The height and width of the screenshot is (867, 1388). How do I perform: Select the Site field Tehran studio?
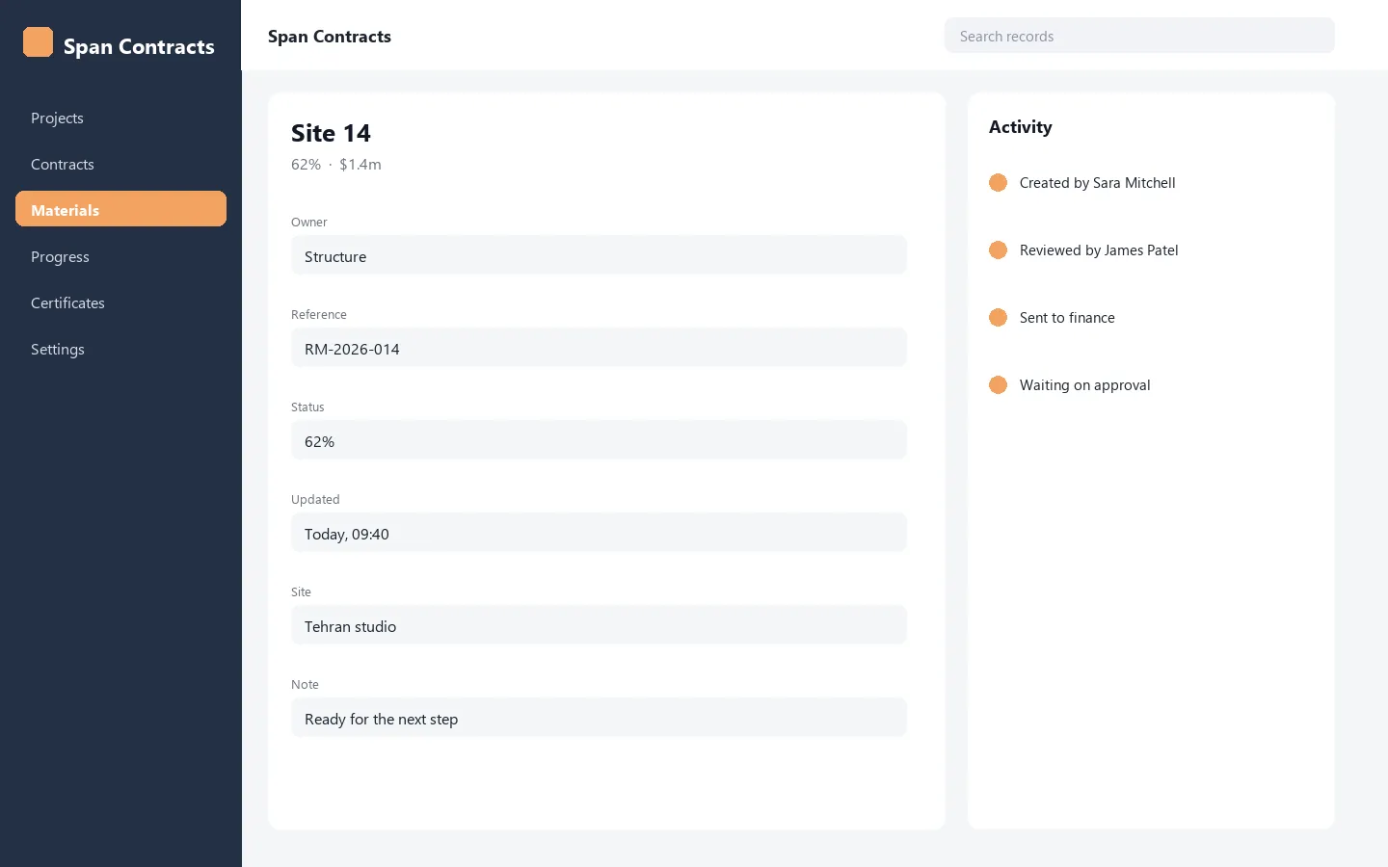(599, 625)
